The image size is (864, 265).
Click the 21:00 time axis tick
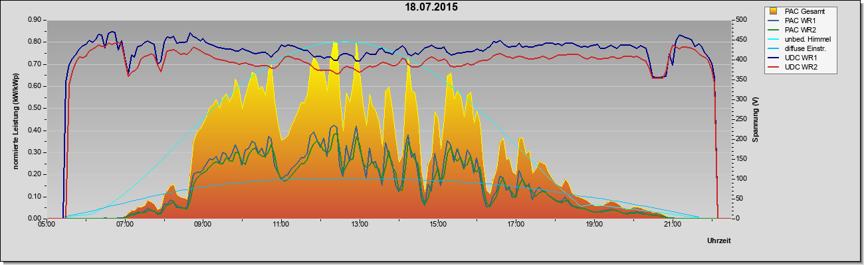(673, 225)
